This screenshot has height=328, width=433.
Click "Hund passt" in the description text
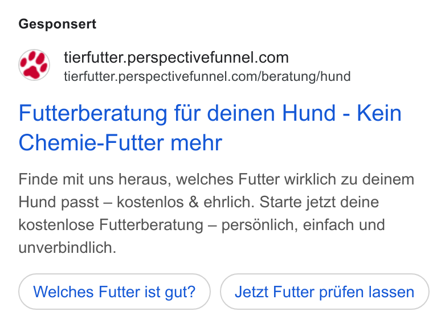coord(59,202)
